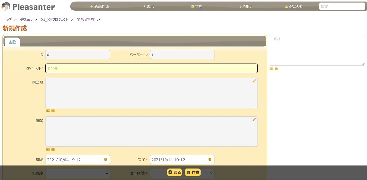Expand the 問合せ種別 dropdown
The height and width of the screenshot is (180, 367).
pyautogui.click(x=182, y=173)
